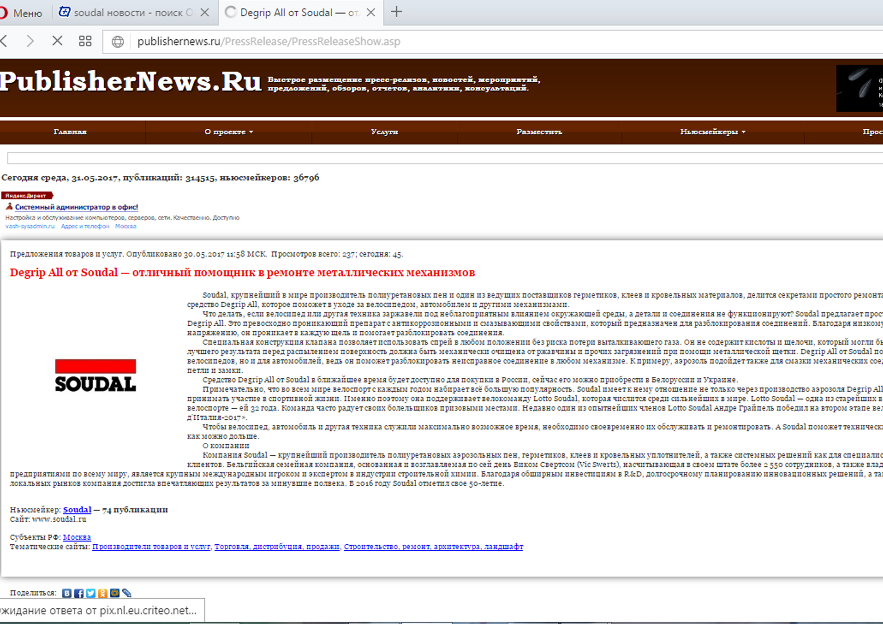Click the '74 публикации' text
Viewport: 883px width, 624px height.
tap(135, 510)
